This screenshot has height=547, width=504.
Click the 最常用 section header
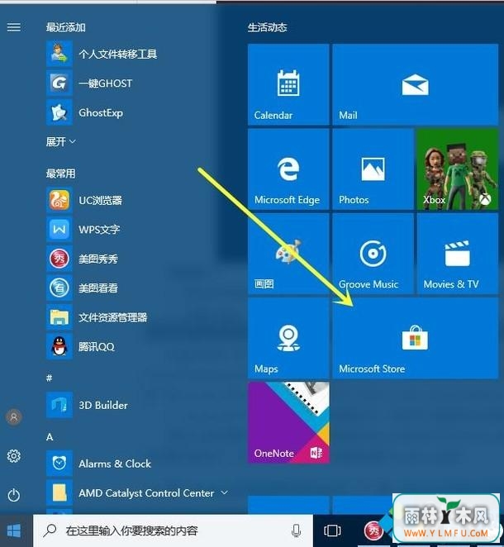click(x=60, y=174)
